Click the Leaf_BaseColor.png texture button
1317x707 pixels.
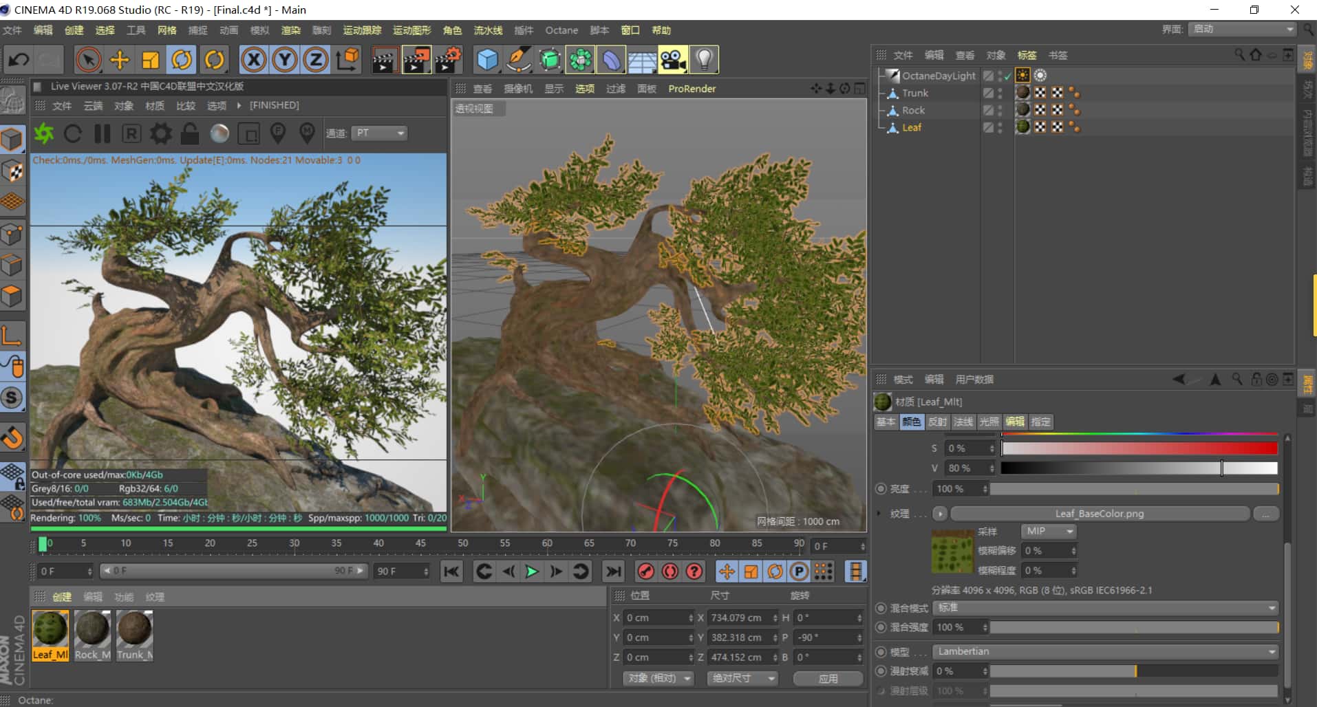pos(1100,514)
